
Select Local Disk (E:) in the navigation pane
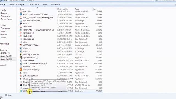tap(6, 59)
